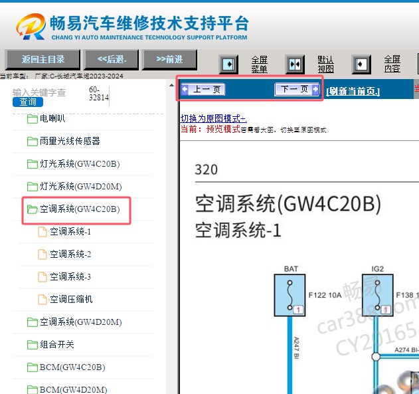Click 切换为原图模式 link
Viewport: 419px width, 394px height.
(x=214, y=118)
